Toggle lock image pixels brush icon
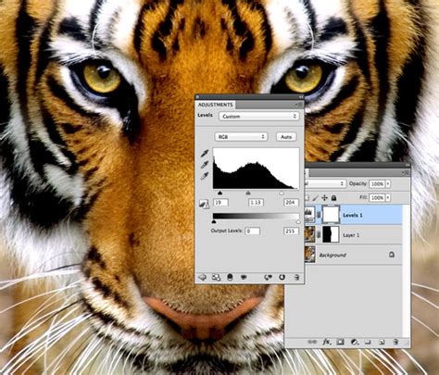 coord(315,197)
